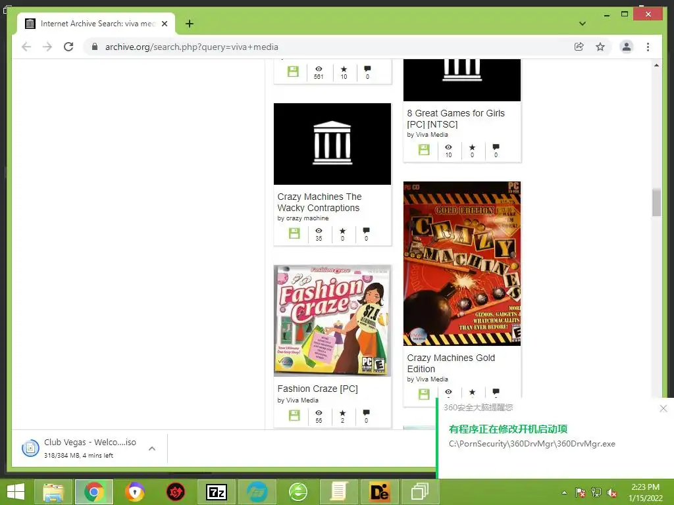Viewport: 674px width, 505px height.
Task: Click the network tray icon
Action: click(x=596, y=493)
